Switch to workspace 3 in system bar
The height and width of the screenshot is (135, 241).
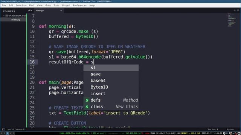(x=7, y=133)
